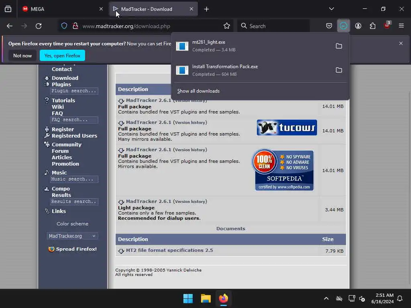The height and width of the screenshot is (308, 411).
Task: Open Links sidebar link
Action: [x=59, y=211]
